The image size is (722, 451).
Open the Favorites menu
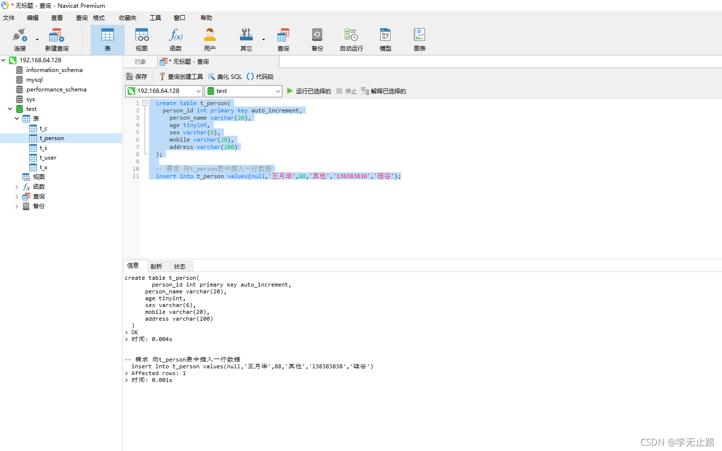coord(128,18)
